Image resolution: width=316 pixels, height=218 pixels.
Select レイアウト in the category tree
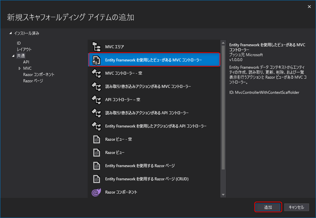pos(24,49)
